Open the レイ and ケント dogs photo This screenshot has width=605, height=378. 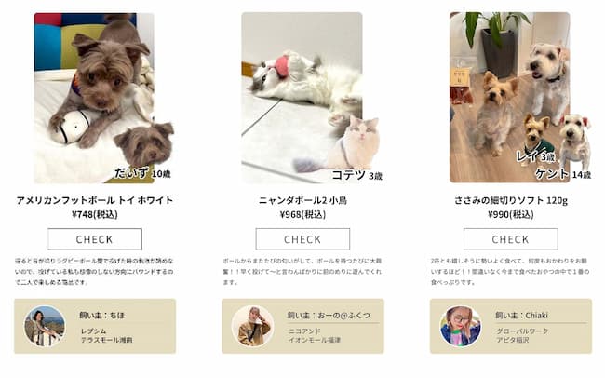pos(510,98)
